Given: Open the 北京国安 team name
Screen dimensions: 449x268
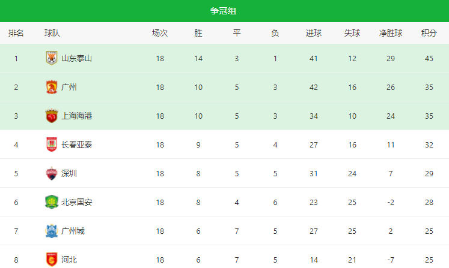Looking at the screenshot, I should pyautogui.click(x=76, y=202).
